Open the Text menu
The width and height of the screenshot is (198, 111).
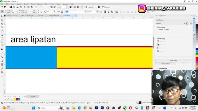click(x=46, y=4)
